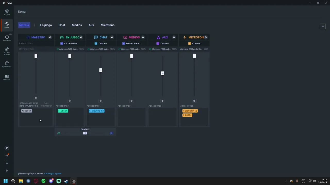Mute the Aux channel
The height and width of the screenshot is (185, 330).
click(x=162, y=101)
